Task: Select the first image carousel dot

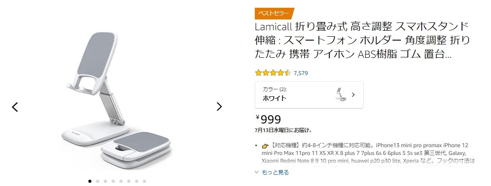Action: (90, 181)
